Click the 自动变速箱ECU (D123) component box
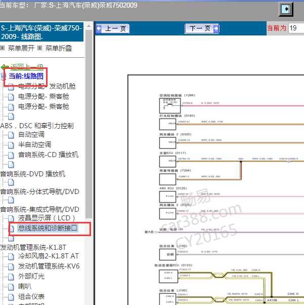 pyautogui.click(x=168, y=276)
